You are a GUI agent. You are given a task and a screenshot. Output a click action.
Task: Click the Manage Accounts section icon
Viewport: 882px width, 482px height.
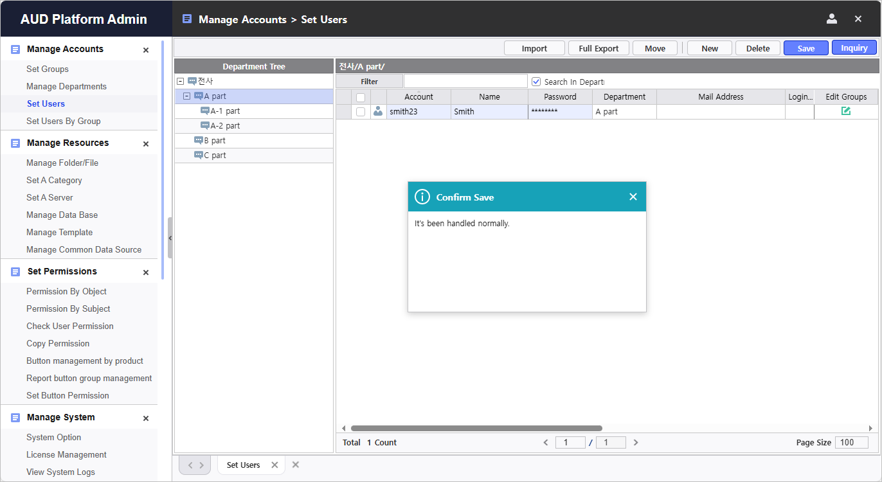(x=15, y=49)
